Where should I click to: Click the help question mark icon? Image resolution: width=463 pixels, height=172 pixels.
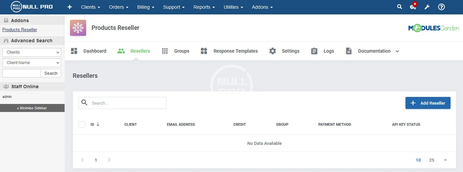pyautogui.click(x=441, y=7)
